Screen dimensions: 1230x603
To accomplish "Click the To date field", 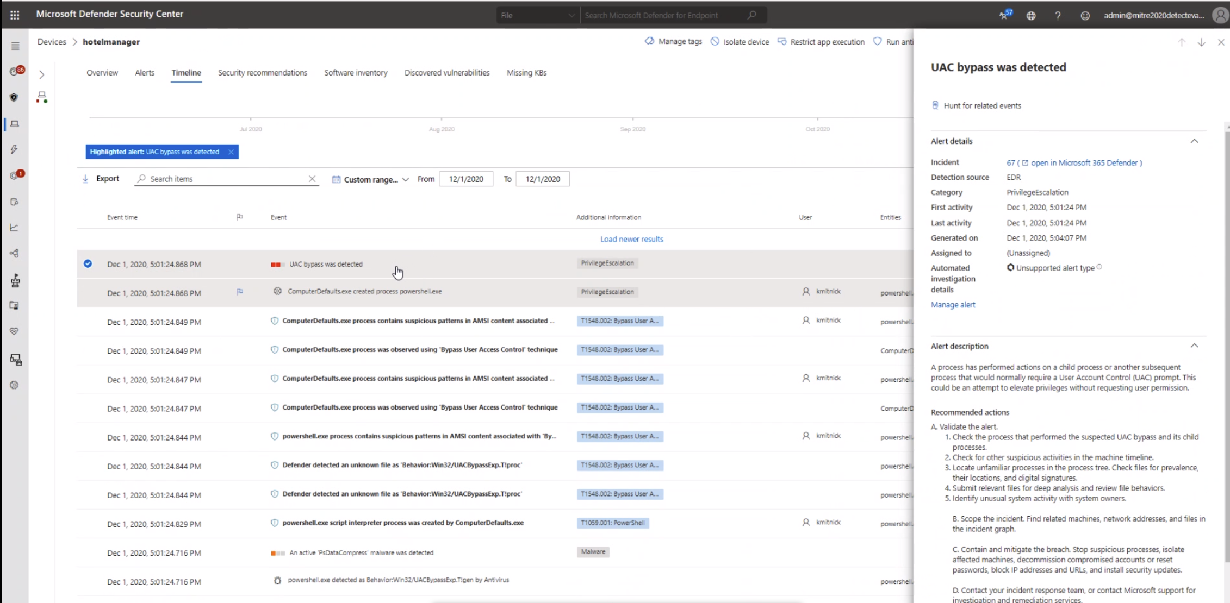I will (x=542, y=179).
